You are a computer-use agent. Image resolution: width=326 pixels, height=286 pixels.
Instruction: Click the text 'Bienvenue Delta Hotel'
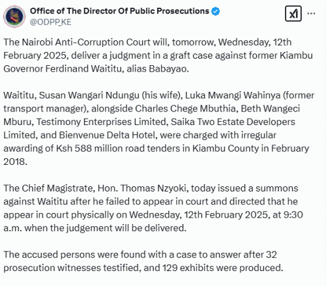(108, 135)
